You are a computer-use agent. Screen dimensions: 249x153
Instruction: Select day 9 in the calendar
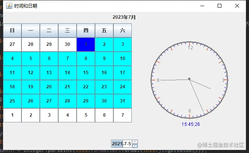[x=104, y=59]
